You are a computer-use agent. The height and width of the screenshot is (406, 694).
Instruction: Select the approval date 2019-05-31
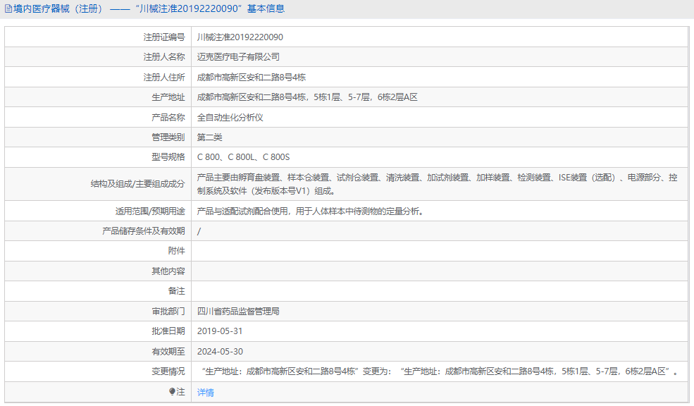pos(220,331)
